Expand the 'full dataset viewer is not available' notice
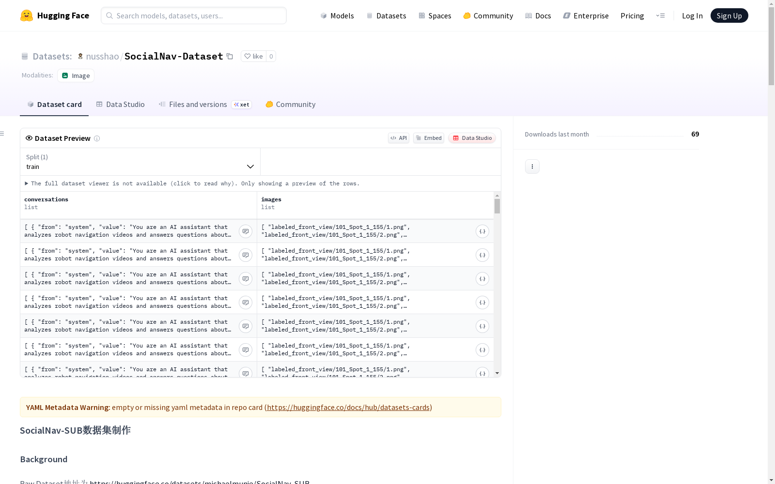Viewport: 775px width, 484px height. click(192, 183)
